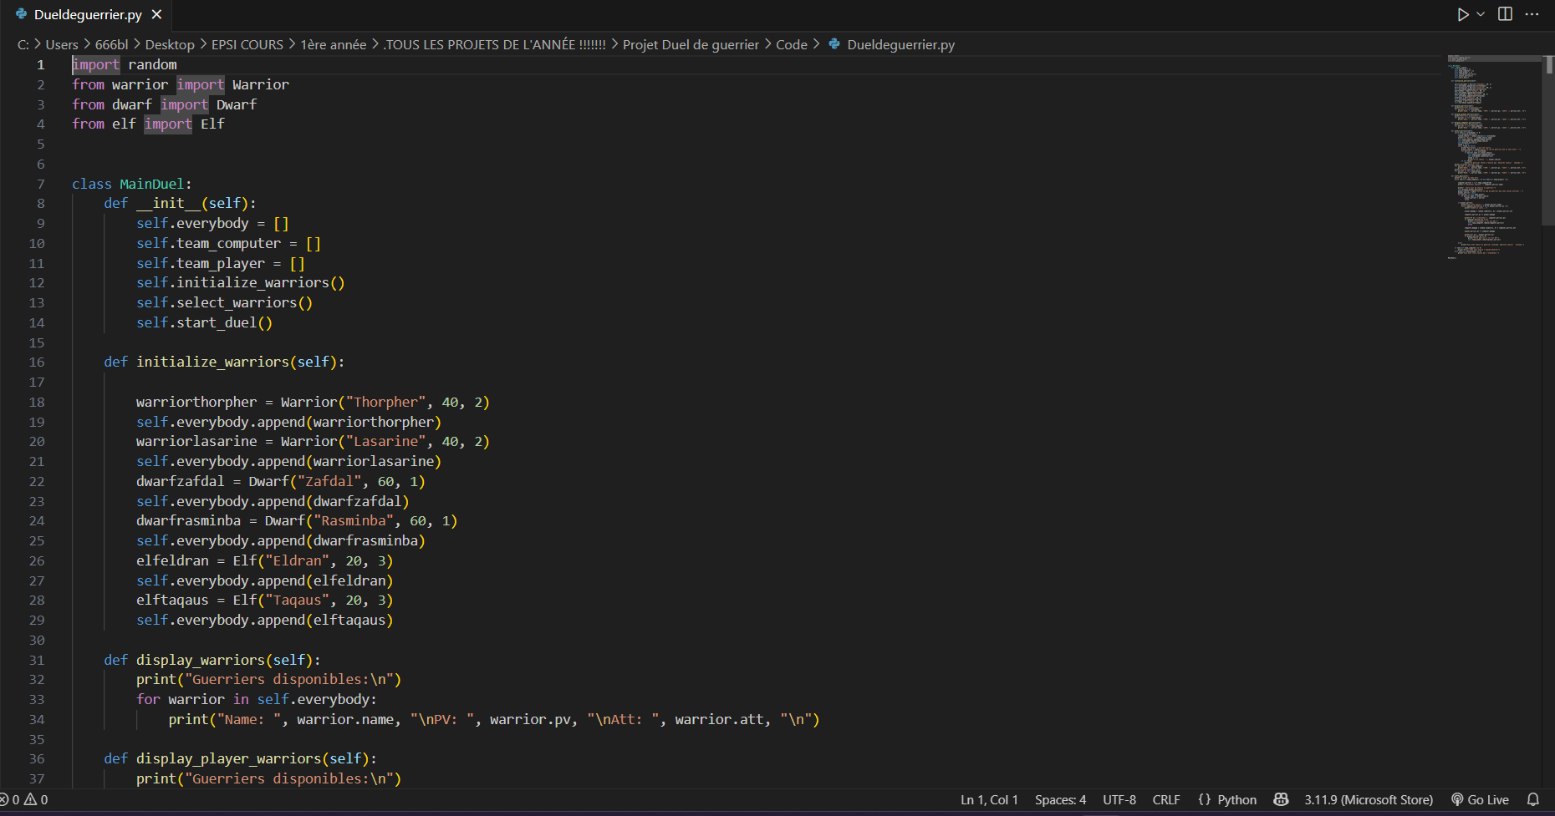This screenshot has width=1555, height=816.
Task: Change the CRLF end of line sequence
Action: [1165, 799]
